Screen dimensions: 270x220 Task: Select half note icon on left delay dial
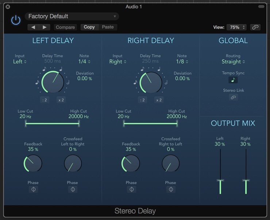68,82
